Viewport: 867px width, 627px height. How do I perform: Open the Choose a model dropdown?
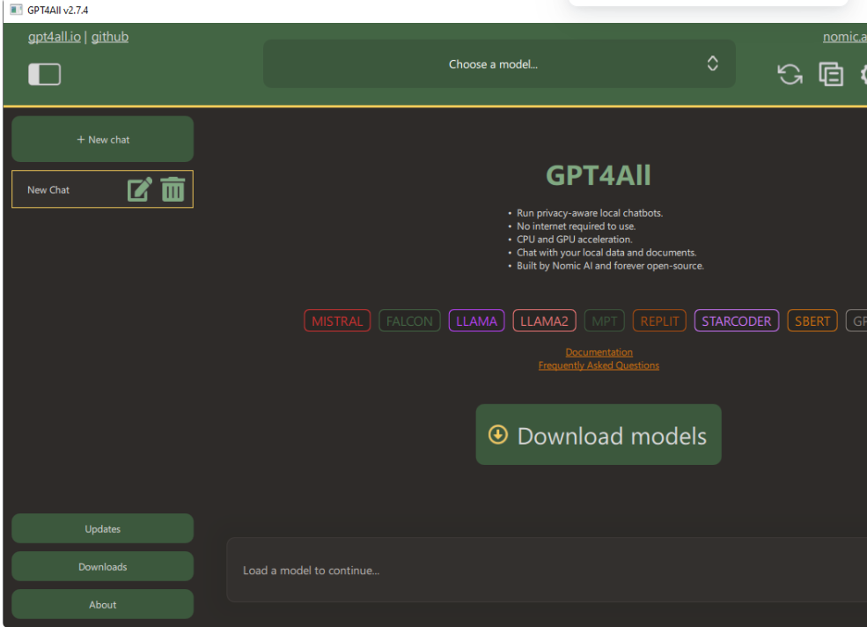point(499,63)
